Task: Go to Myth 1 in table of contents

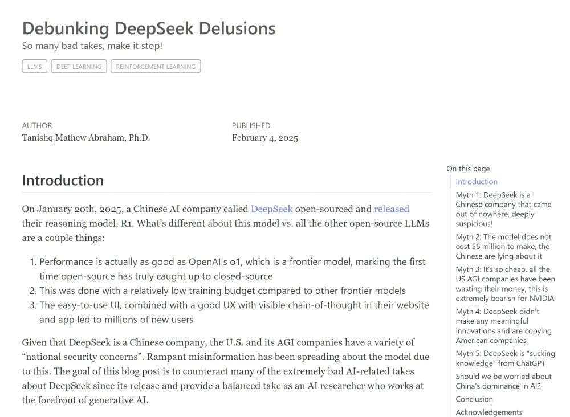Action: click(x=503, y=209)
